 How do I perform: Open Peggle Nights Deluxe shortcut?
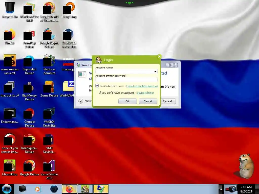tap(49, 38)
